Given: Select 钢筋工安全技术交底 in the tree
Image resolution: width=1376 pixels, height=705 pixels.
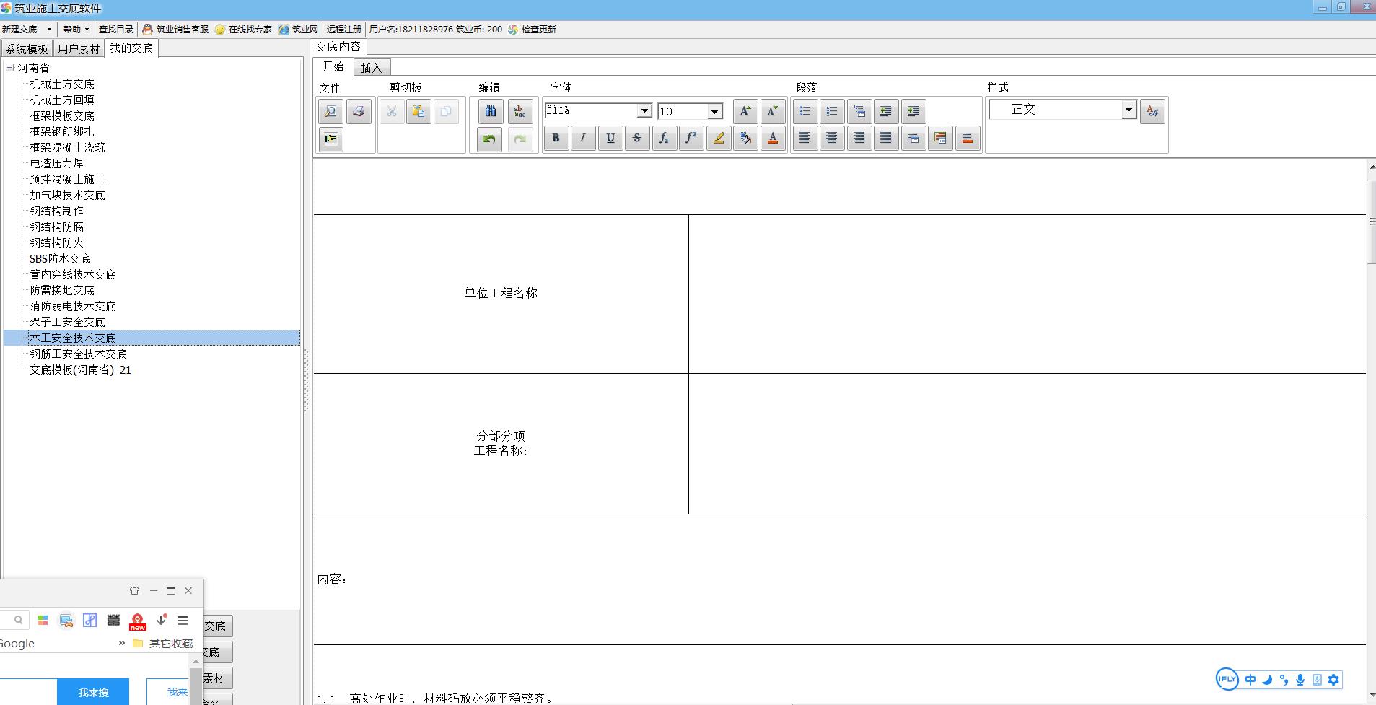Looking at the screenshot, I should [78, 354].
